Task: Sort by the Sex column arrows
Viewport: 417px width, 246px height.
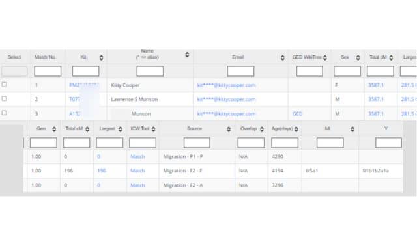Action: coord(358,57)
